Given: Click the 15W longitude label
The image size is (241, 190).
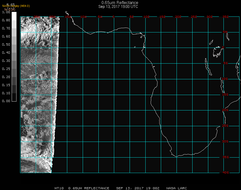Looking at the screenshot, I should 68,17.
